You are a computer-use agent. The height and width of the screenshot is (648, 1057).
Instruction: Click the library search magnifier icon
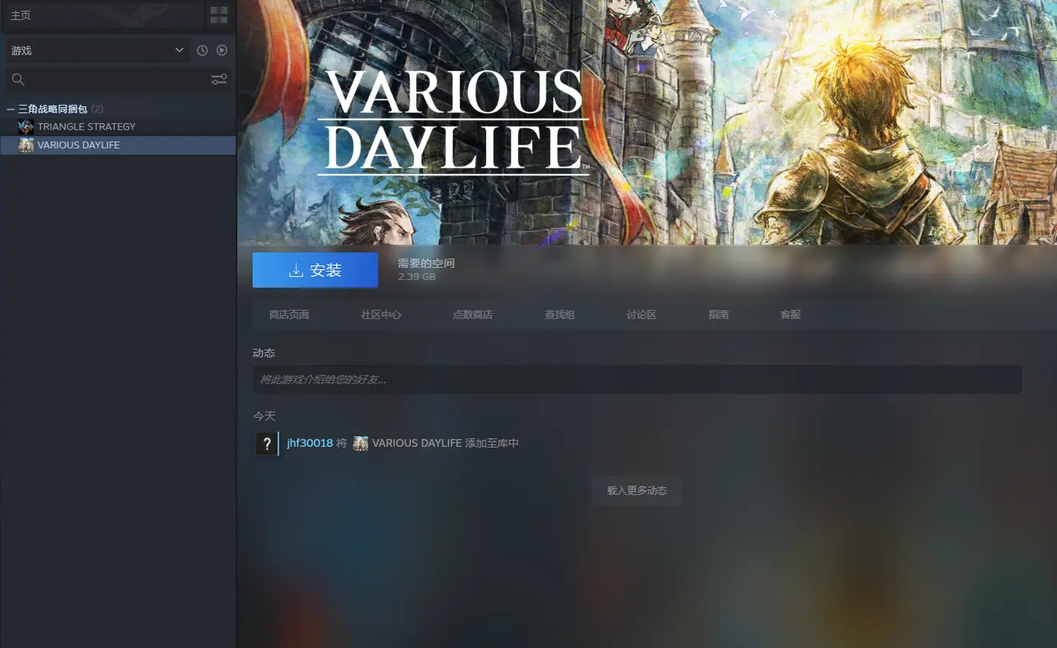18,80
